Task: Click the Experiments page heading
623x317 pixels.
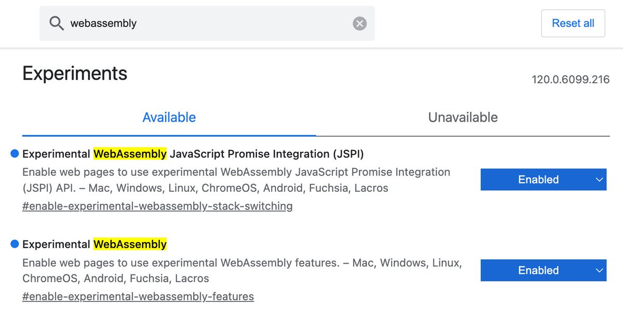Action: [x=75, y=73]
